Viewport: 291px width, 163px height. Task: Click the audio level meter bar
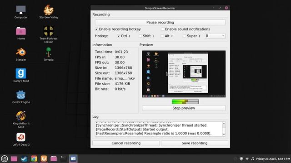coord(185,101)
